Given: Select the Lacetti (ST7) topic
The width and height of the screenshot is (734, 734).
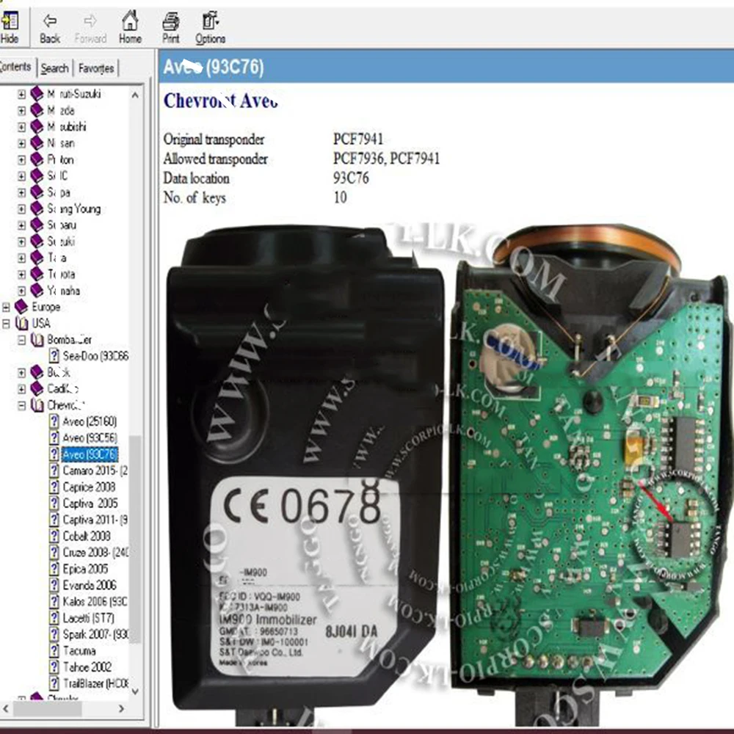Looking at the screenshot, I should click(x=89, y=618).
